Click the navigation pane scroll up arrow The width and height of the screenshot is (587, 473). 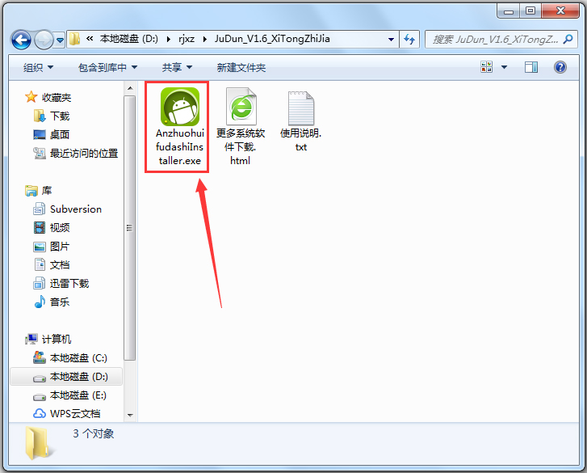[130, 88]
